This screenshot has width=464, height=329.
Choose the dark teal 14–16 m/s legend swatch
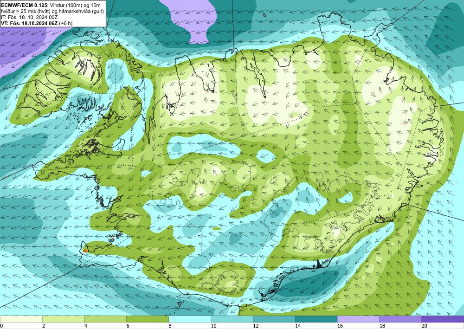click(x=316, y=319)
